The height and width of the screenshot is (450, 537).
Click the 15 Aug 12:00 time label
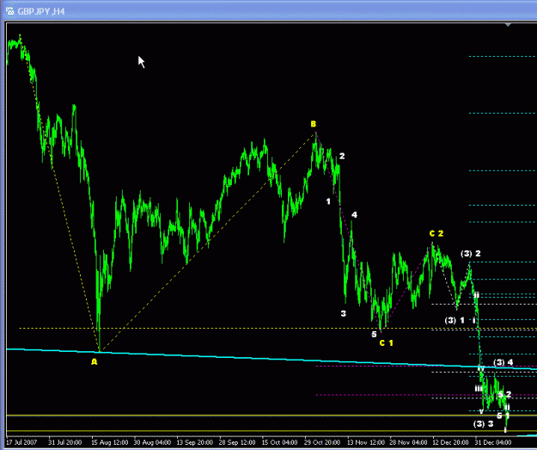point(110,442)
